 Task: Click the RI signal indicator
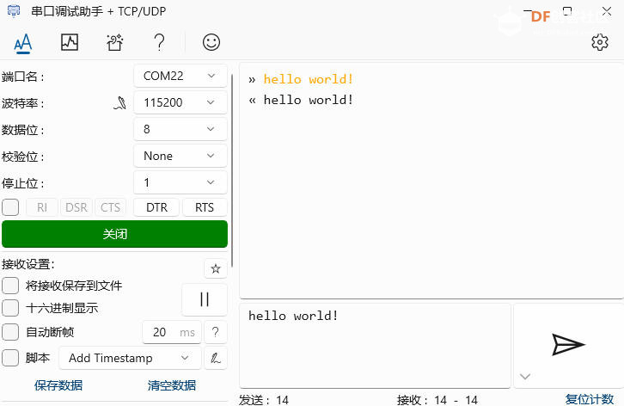pos(42,207)
